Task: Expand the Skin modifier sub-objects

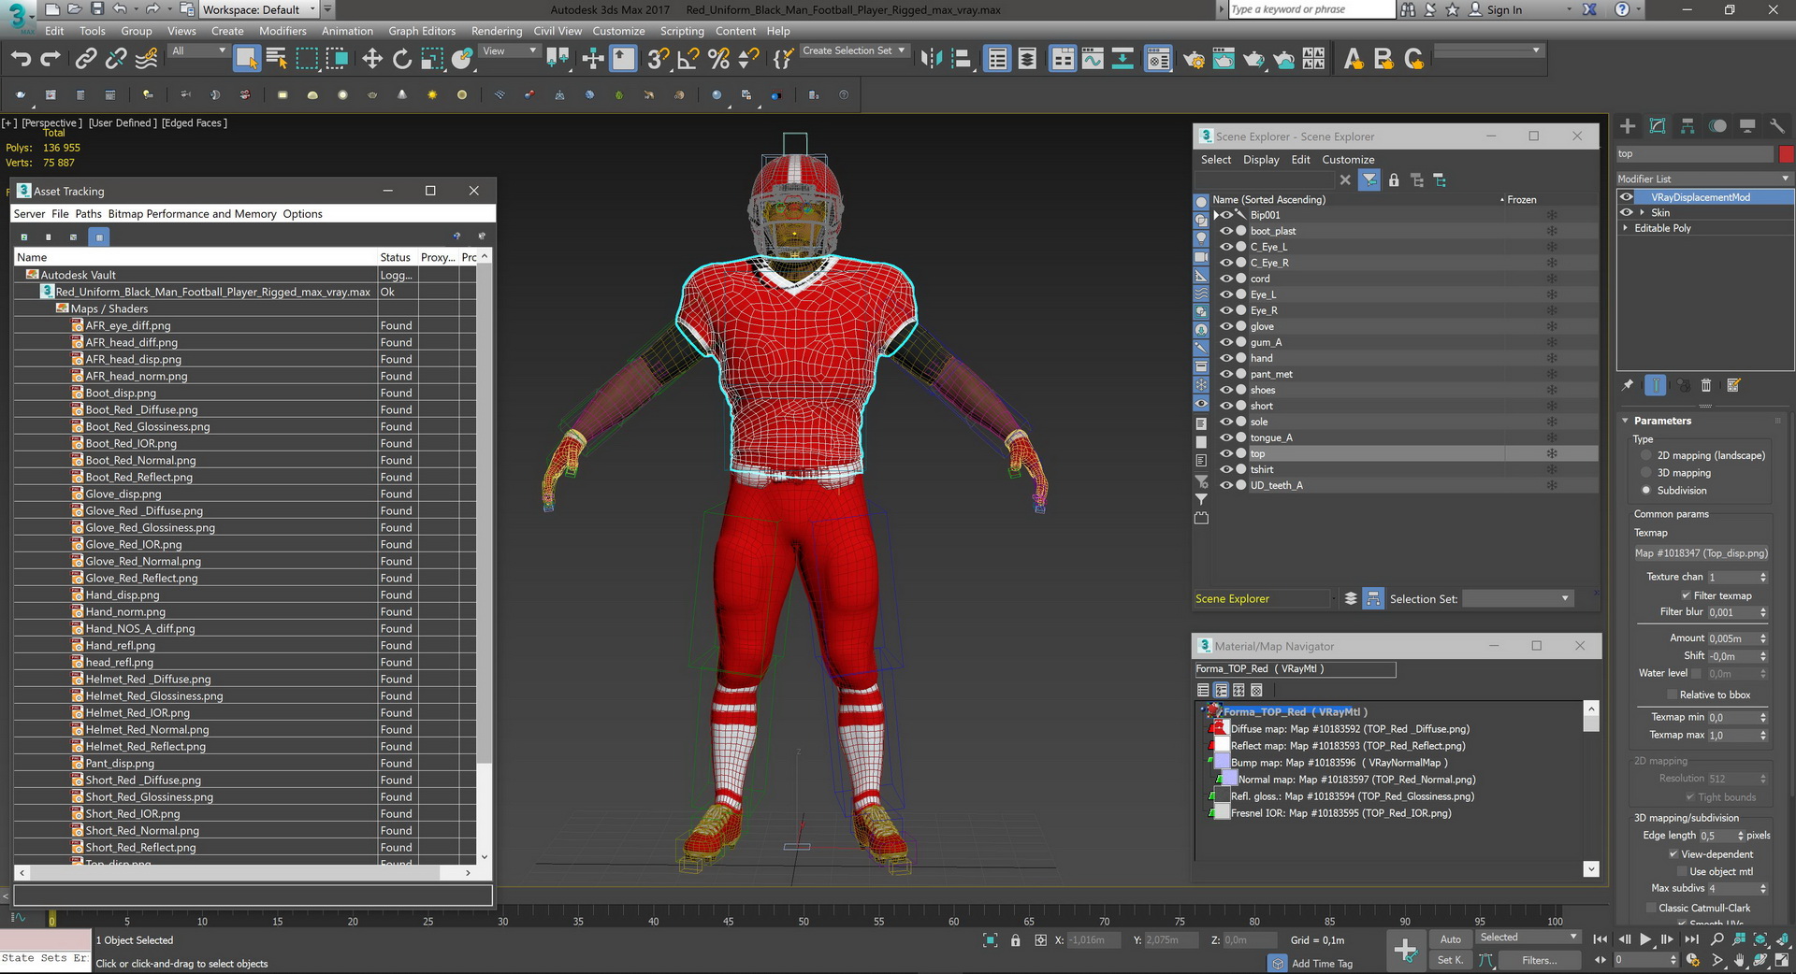Action: (1642, 212)
